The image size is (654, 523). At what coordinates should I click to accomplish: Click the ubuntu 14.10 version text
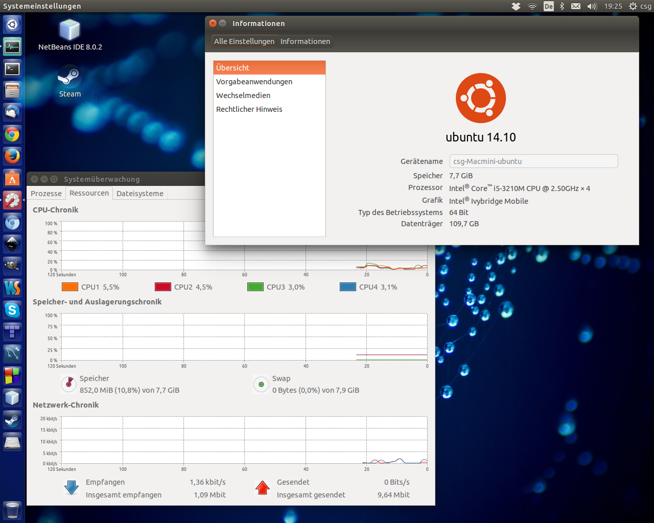coord(481,137)
